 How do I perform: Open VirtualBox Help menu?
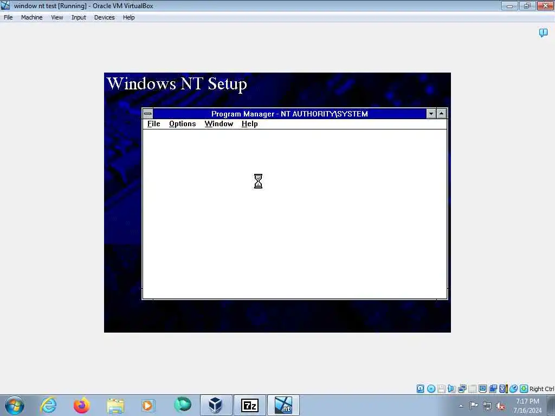point(129,17)
